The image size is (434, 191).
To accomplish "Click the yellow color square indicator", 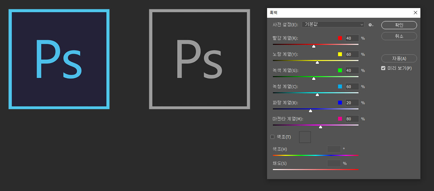I will 340,54.
